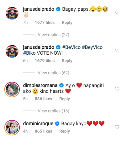Open janusdelprado avatar on hashtag comment
The image size is (127, 141).
[x=12, y=51]
